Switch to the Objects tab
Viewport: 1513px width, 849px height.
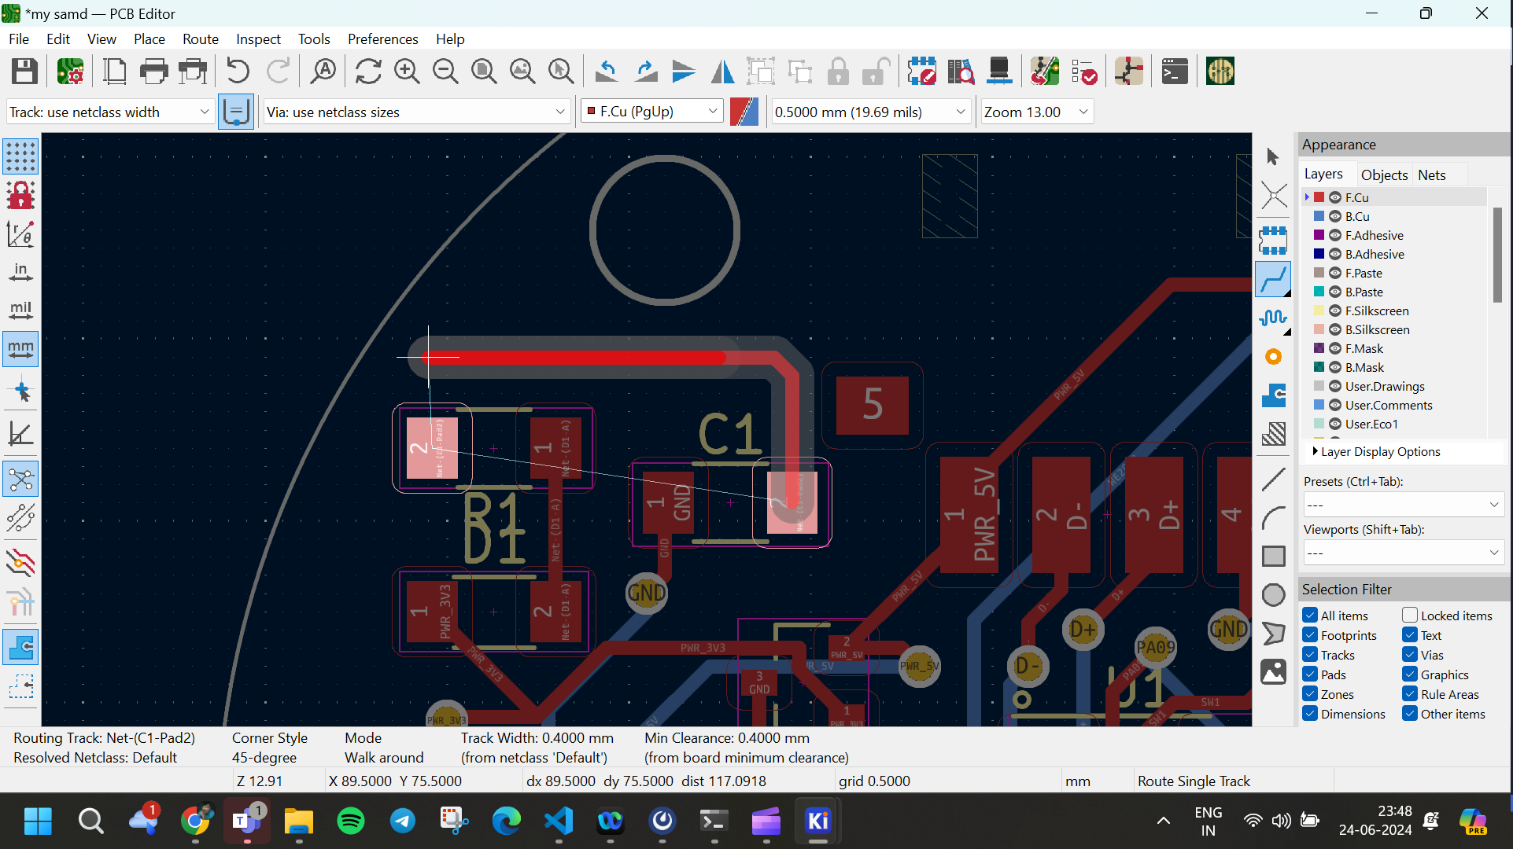pyautogui.click(x=1384, y=175)
